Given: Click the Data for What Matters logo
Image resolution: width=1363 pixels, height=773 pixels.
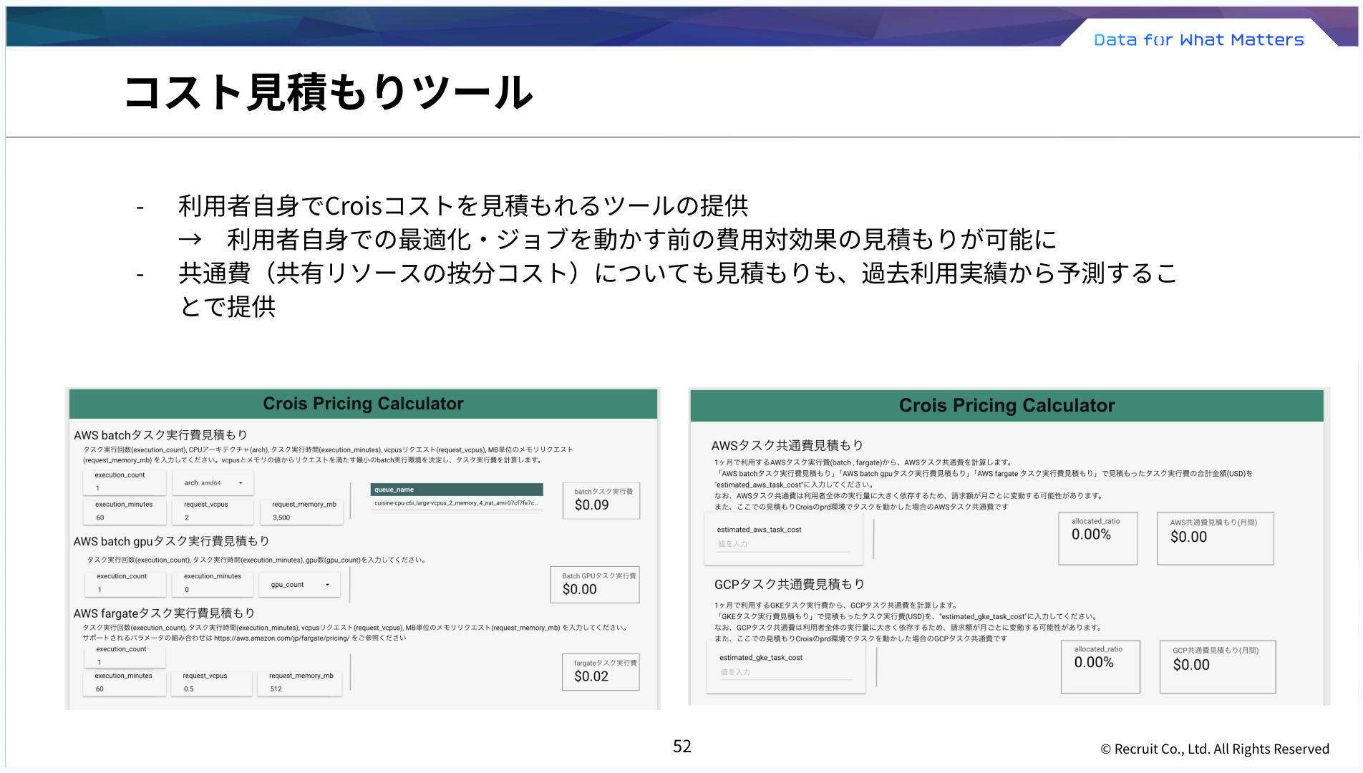Looking at the screenshot, I should 1198,39.
